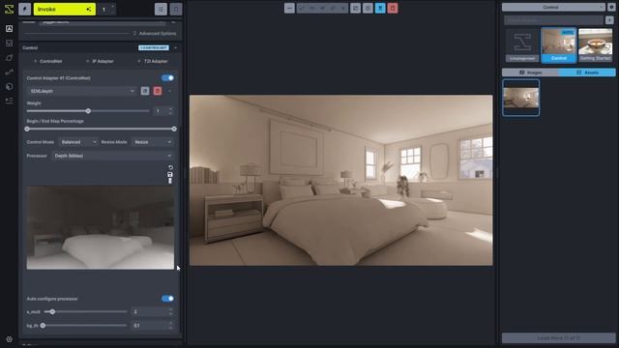
Task: Open the Resize Mode dropdown
Action: coord(153,142)
